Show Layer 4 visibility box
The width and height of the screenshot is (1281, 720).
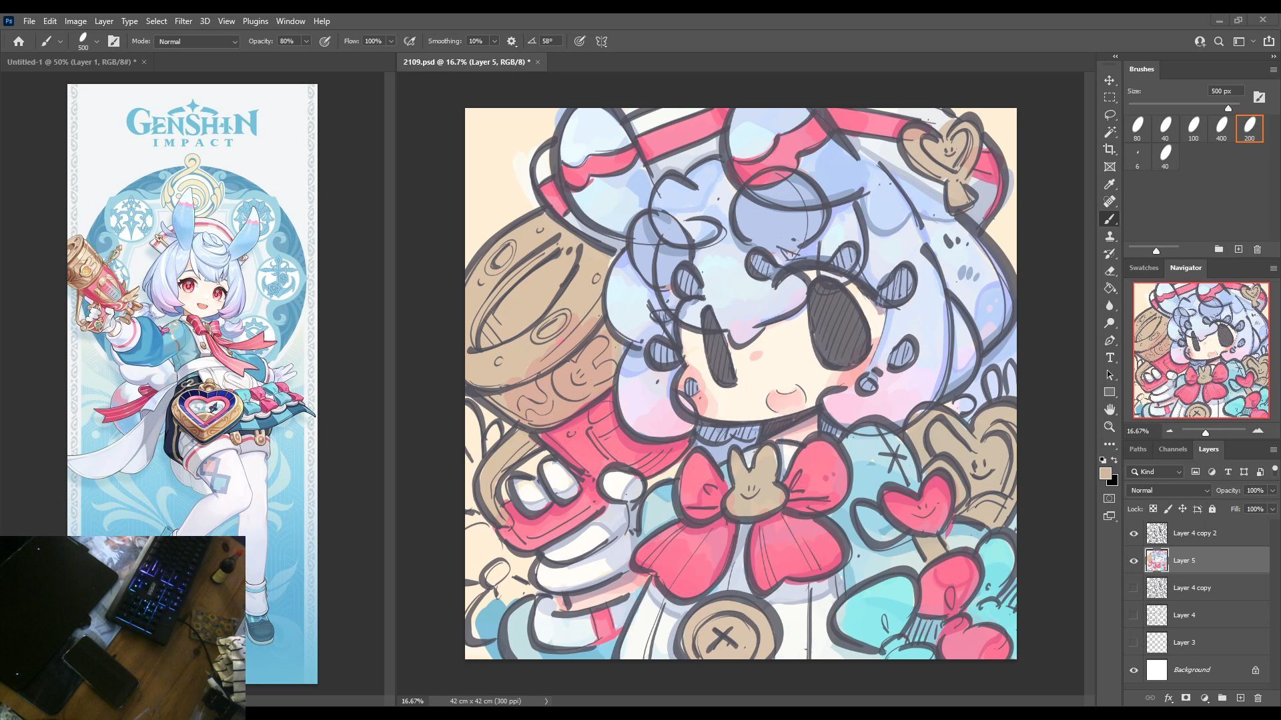(x=1134, y=615)
